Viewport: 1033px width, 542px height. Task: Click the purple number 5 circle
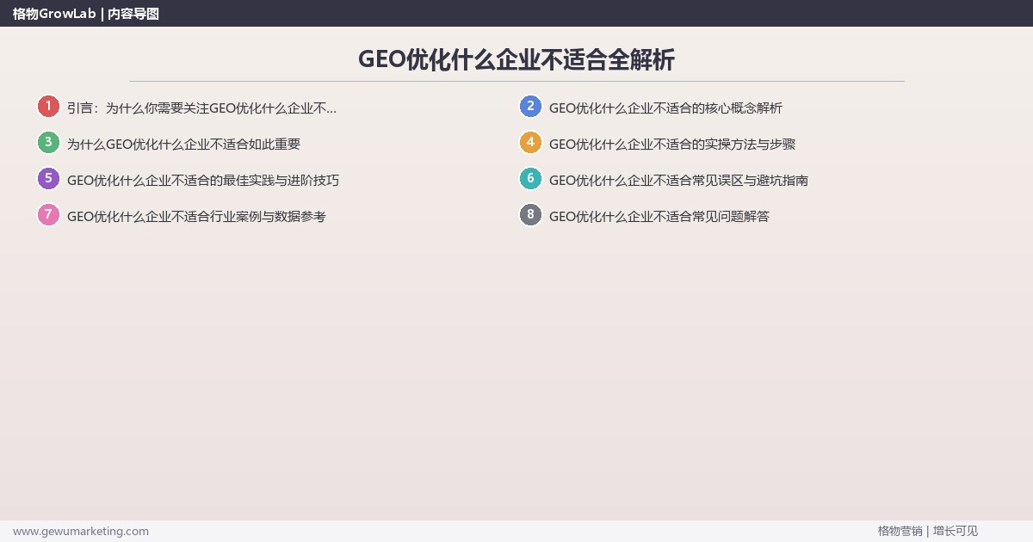(48, 179)
